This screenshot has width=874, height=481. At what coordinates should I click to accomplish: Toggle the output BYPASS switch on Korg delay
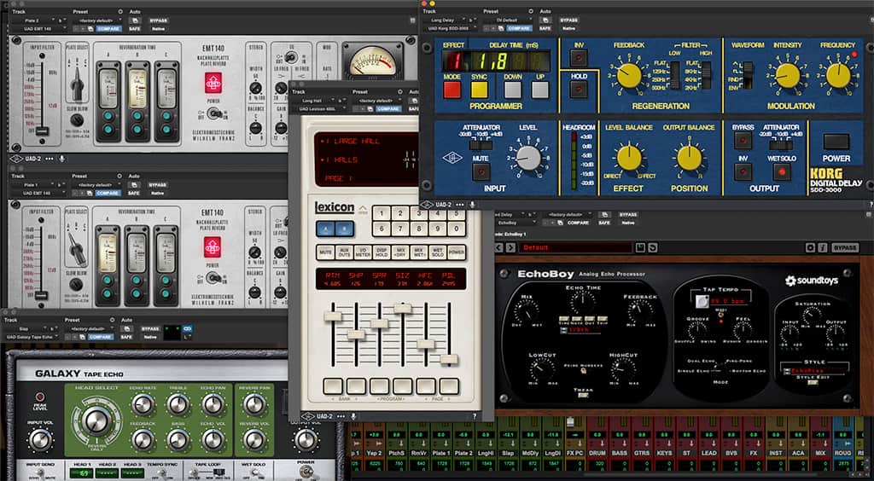742,141
